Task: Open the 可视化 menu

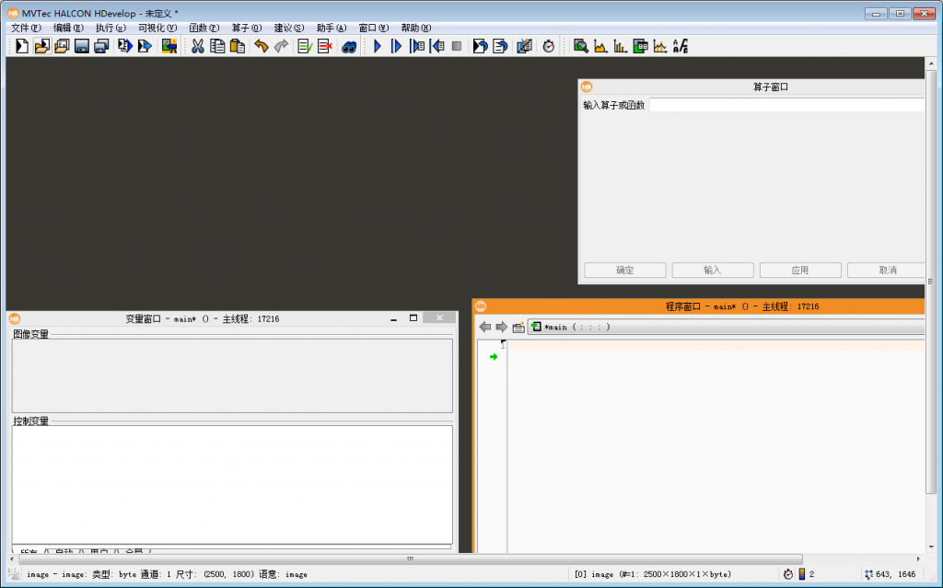Action: (157, 28)
